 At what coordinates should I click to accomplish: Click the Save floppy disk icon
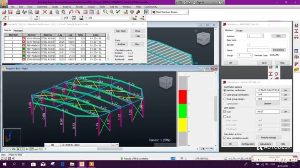click(10, 12)
